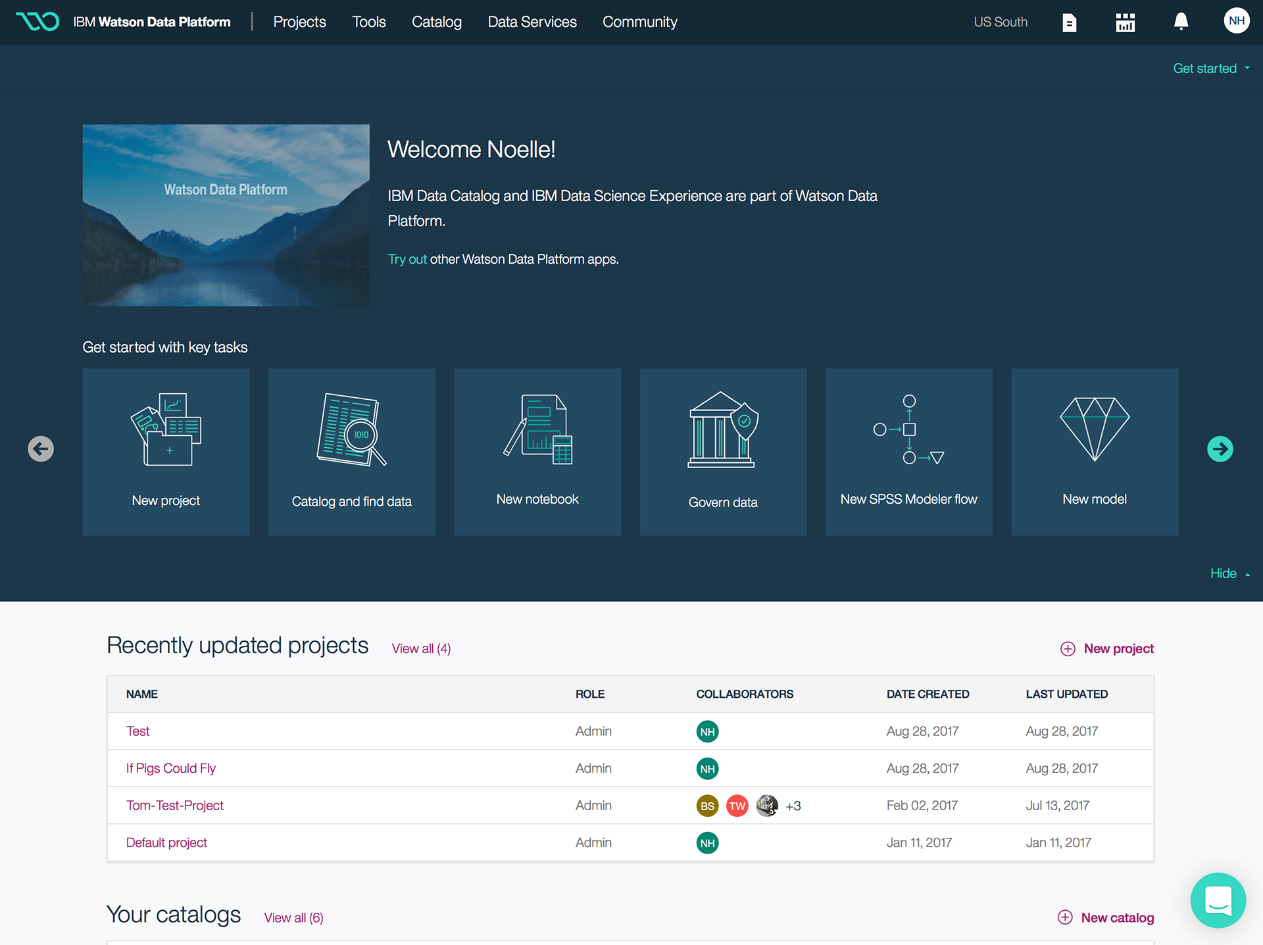Click the TW collaborator avatar
Image resolution: width=1263 pixels, height=945 pixels.
point(737,806)
